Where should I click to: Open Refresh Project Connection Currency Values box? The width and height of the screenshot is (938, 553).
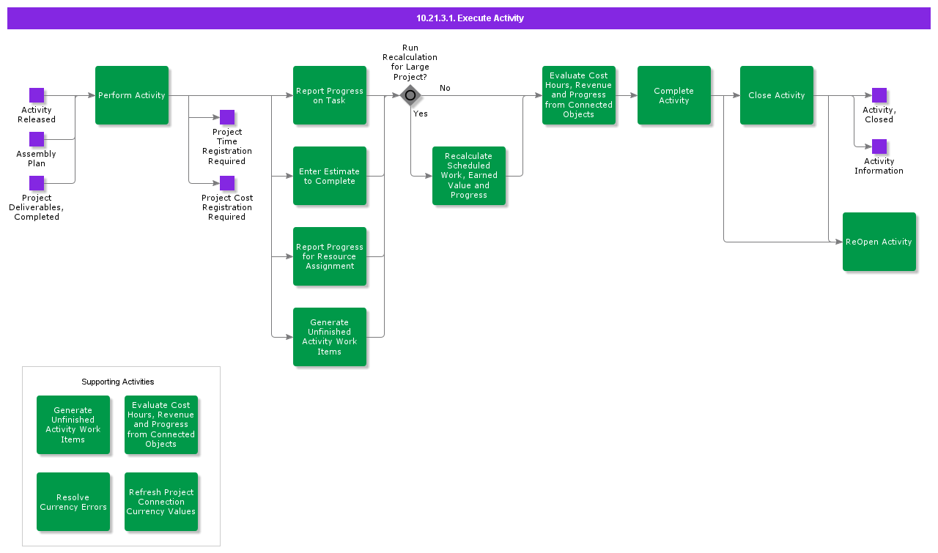click(x=161, y=502)
